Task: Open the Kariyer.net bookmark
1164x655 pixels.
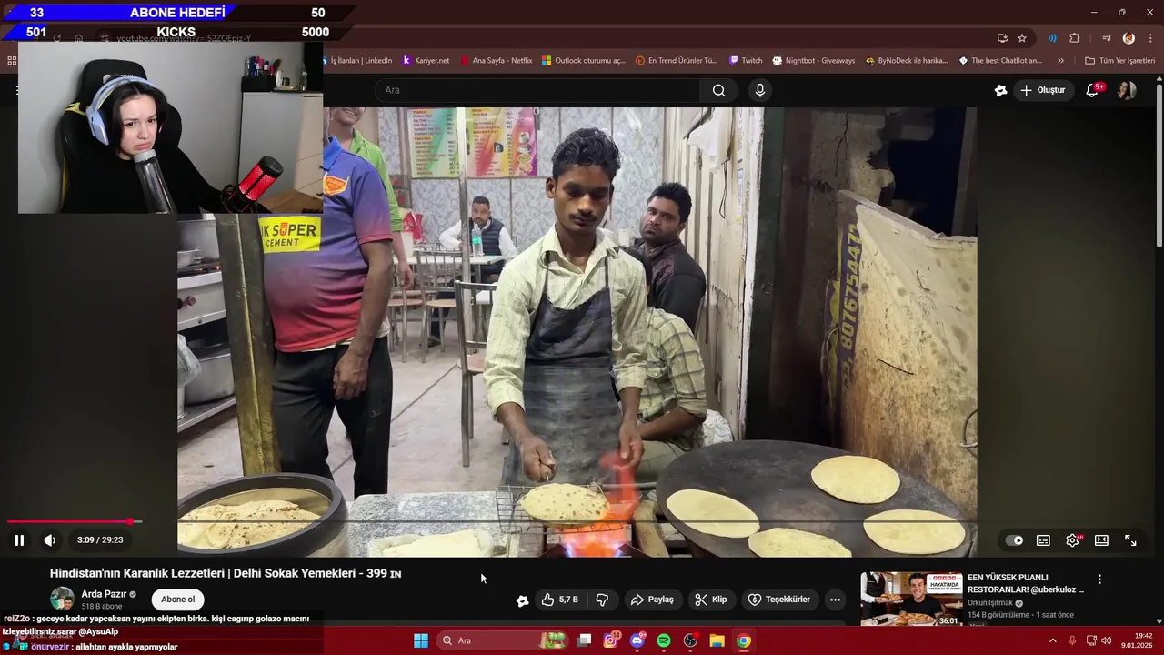Action: (426, 61)
